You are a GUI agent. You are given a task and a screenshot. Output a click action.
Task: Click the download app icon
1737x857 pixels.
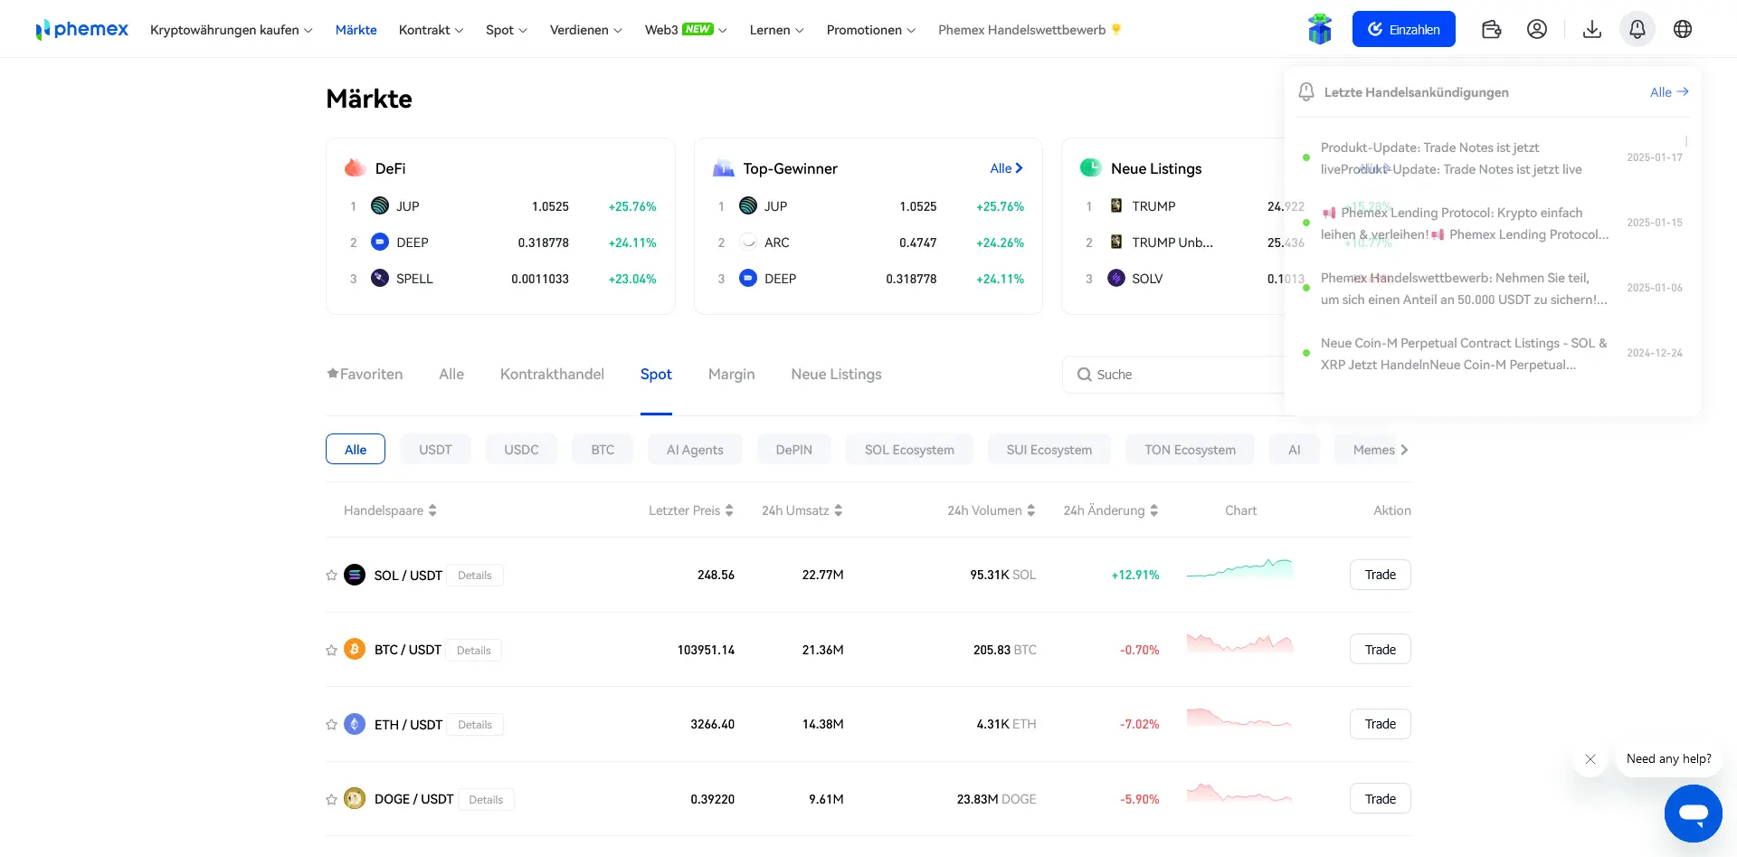(x=1592, y=29)
